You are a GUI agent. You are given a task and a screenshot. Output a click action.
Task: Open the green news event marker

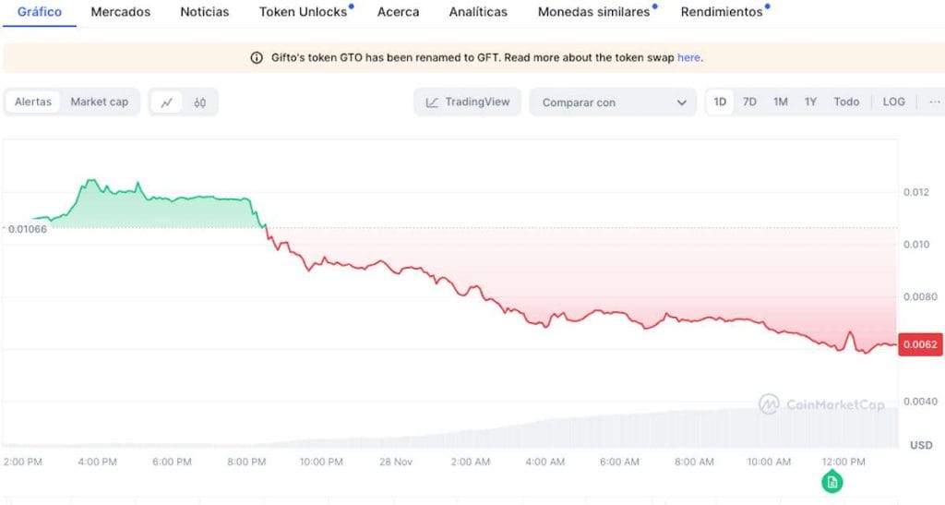click(x=832, y=482)
